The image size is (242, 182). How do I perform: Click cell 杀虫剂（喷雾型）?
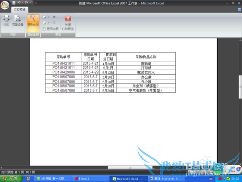146,86
